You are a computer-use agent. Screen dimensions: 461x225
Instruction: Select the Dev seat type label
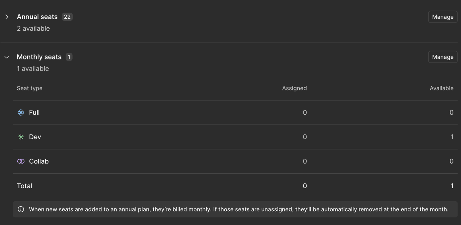click(x=35, y=137)
